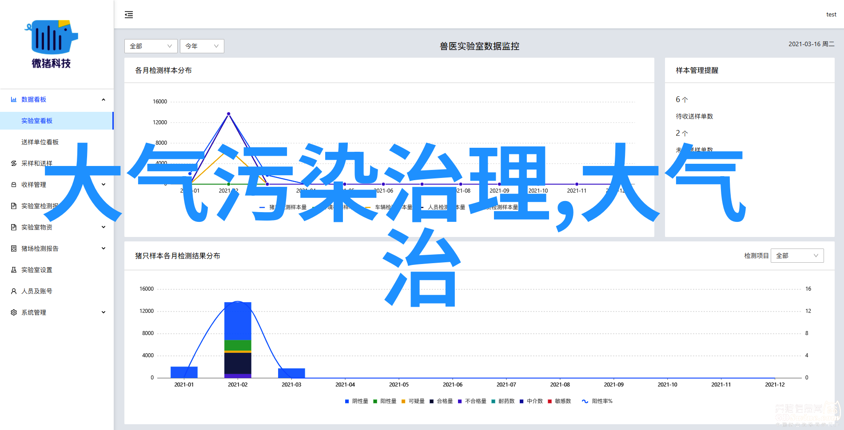Click the document icon beside 实验室检测报

pos(14,206)
